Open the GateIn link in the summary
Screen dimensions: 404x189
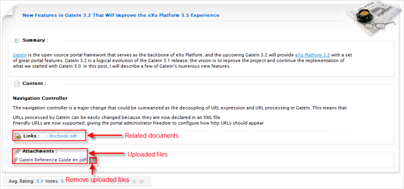pyautogui.click(x=20, y=55)
